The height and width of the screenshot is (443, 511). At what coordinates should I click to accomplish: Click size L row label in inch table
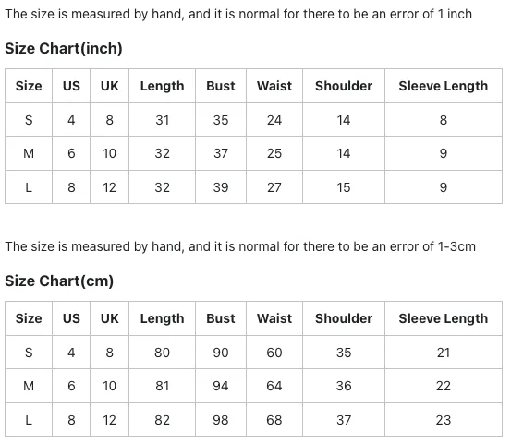pyautogui.click(x=29, y=187)
